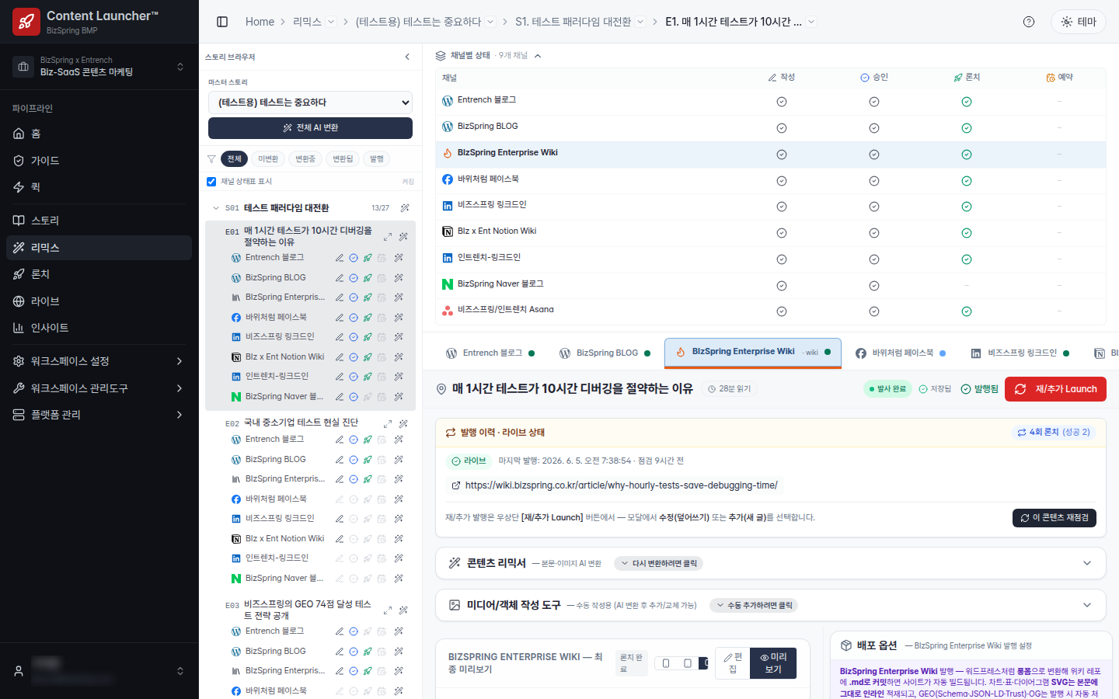This screenshot has width=1119, height=699.
Task: Switch to the 바위처럼 페이스북 channel tab
Action: coord(901,353)
